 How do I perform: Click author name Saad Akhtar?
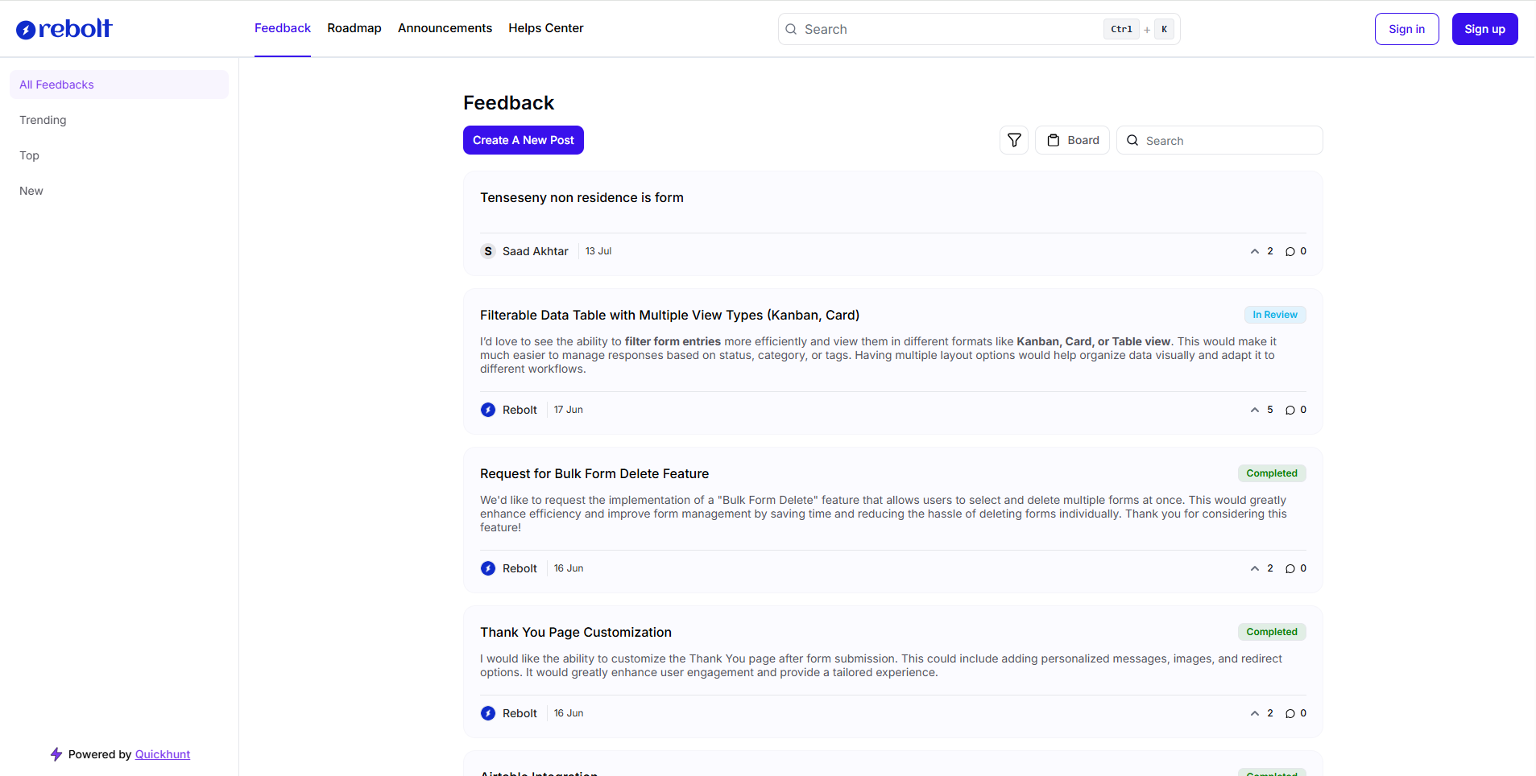point(536,251)
